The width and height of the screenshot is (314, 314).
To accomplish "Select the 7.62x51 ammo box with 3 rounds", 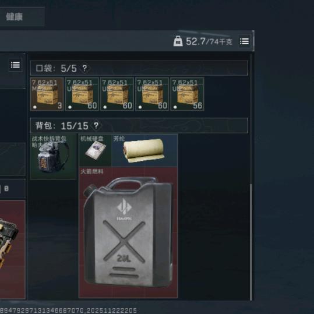I will (x=47, y=94).
